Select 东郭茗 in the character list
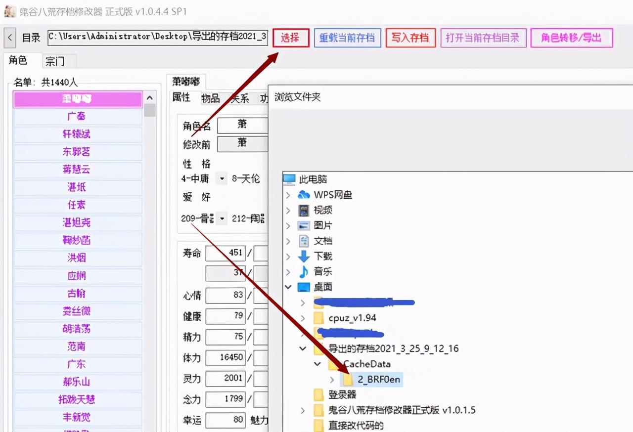Screen dimensions: 633x432 [x=78, y=152]
